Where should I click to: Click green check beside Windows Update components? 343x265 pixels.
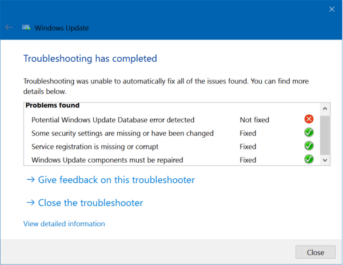[309, 159]
